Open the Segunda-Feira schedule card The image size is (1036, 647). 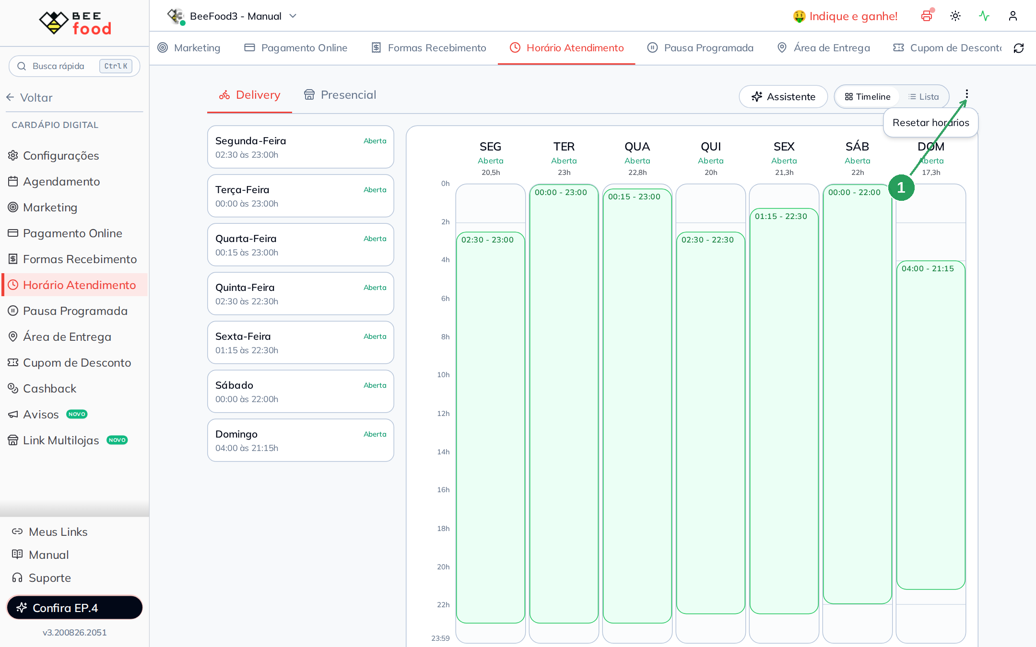[301, 147]
